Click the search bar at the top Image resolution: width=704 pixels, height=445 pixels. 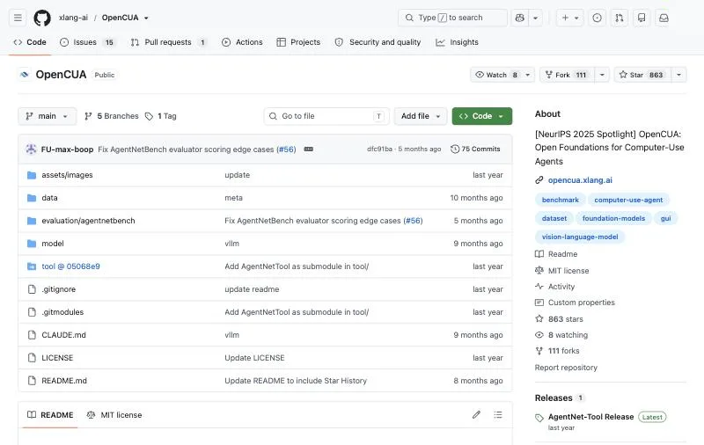pyautogui.click(x=452, y=18)
